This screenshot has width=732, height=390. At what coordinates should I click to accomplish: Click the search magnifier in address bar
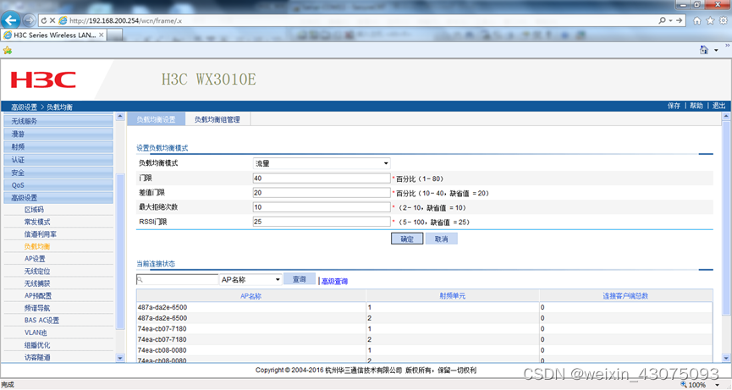click(662, 20)
